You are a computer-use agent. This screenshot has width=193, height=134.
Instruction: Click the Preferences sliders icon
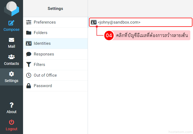point(29,22)
